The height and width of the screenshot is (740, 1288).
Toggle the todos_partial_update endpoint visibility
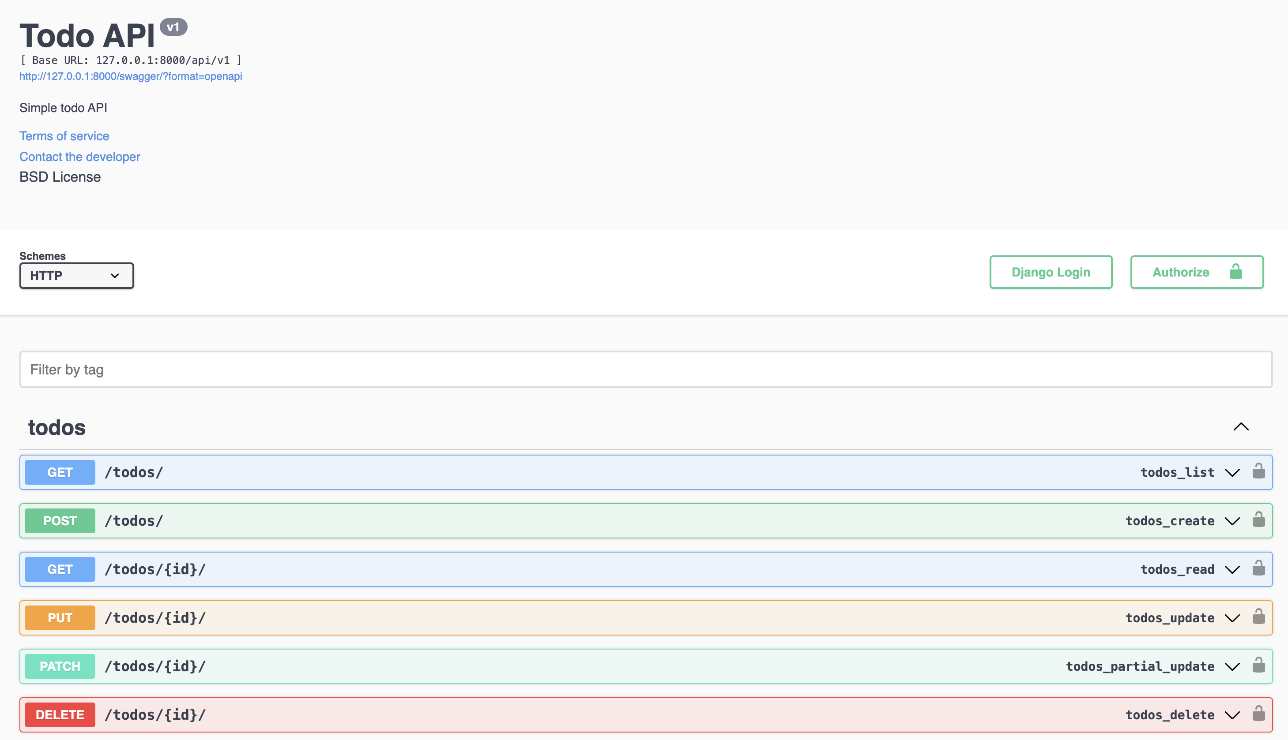click(x=1234, y=666)
